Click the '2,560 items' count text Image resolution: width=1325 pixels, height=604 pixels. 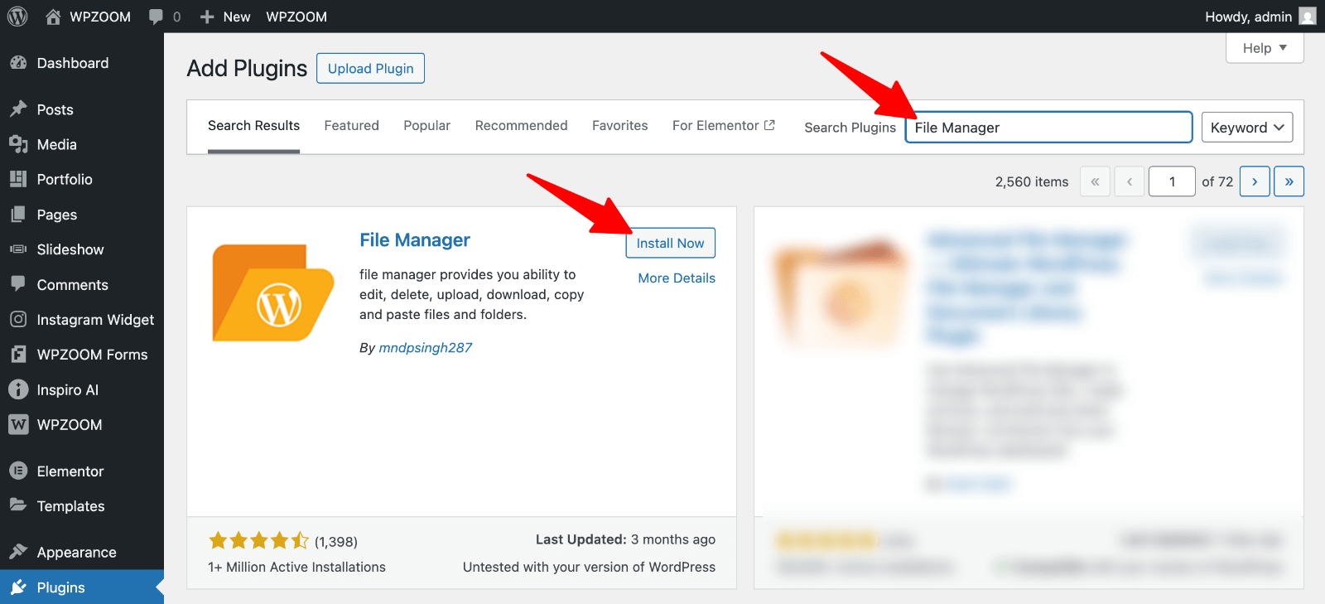tap(1032, 181)
